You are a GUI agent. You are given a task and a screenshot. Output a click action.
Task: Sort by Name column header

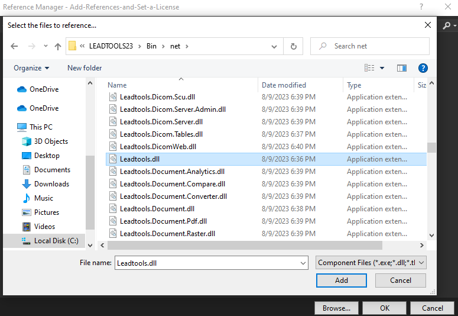(117, 85)
